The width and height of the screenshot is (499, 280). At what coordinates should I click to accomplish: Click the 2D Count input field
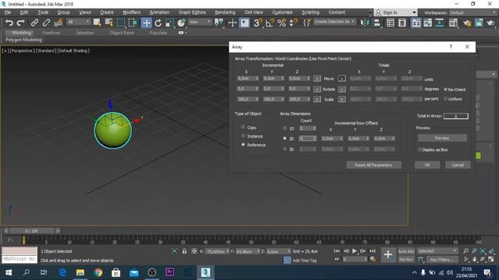[x=308, y=138]
